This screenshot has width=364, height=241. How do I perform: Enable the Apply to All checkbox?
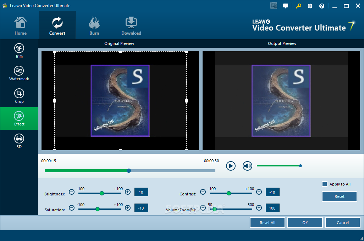tap(325, 184)
